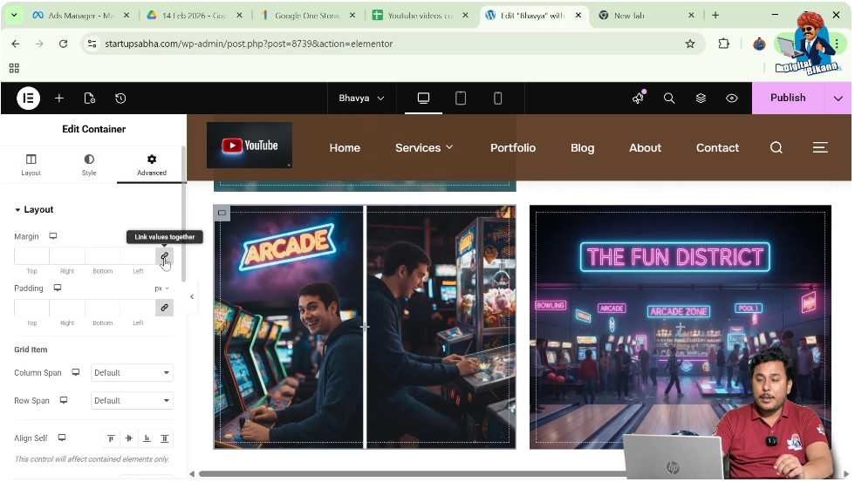Toggle Margin link values together
855x482 pixels.
(x=164, y=256)
